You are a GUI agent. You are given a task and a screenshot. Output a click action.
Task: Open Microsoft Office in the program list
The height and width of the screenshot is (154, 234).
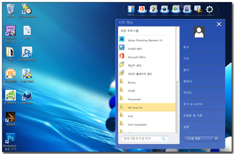147,56
